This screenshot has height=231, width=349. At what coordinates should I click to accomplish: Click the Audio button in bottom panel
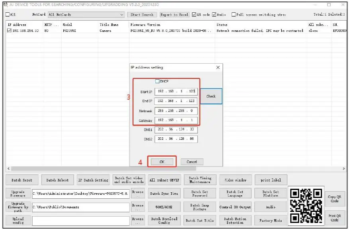[x=271, y=207]
